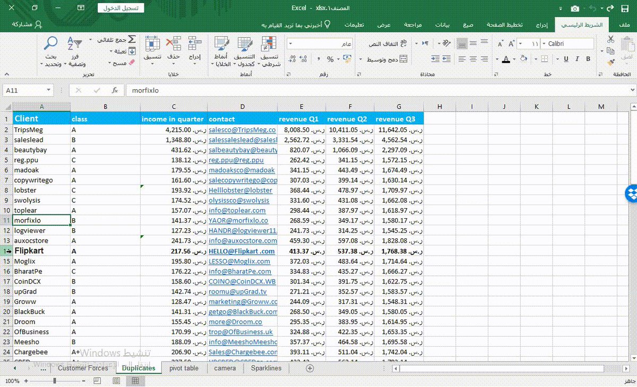Open the Page Layout (تخطيط الصفحة) tab
Image resolution: width=637 pixels, height=387 pixels.
pos(505,24)
